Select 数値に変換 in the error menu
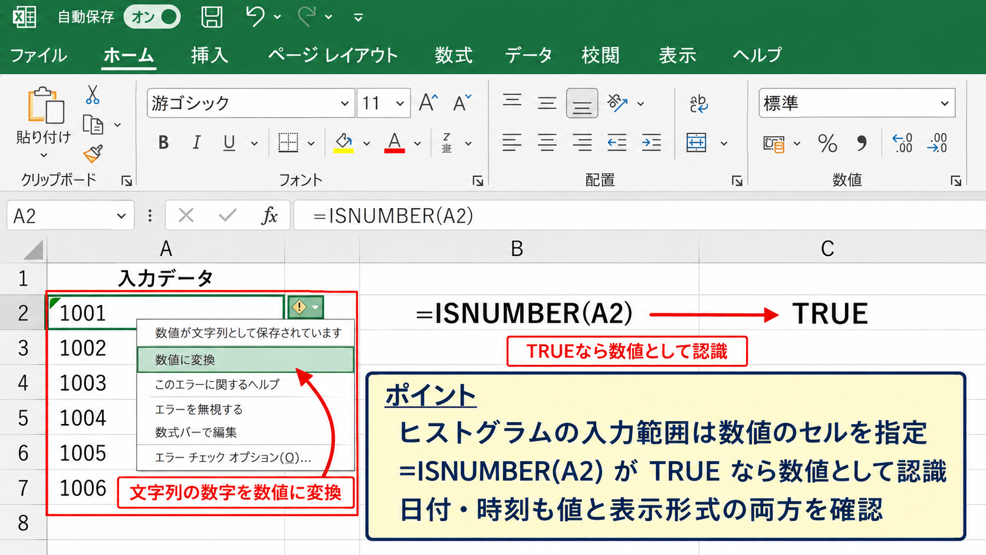This screenshot has height=555, width=986. click(x=245, y=360)
